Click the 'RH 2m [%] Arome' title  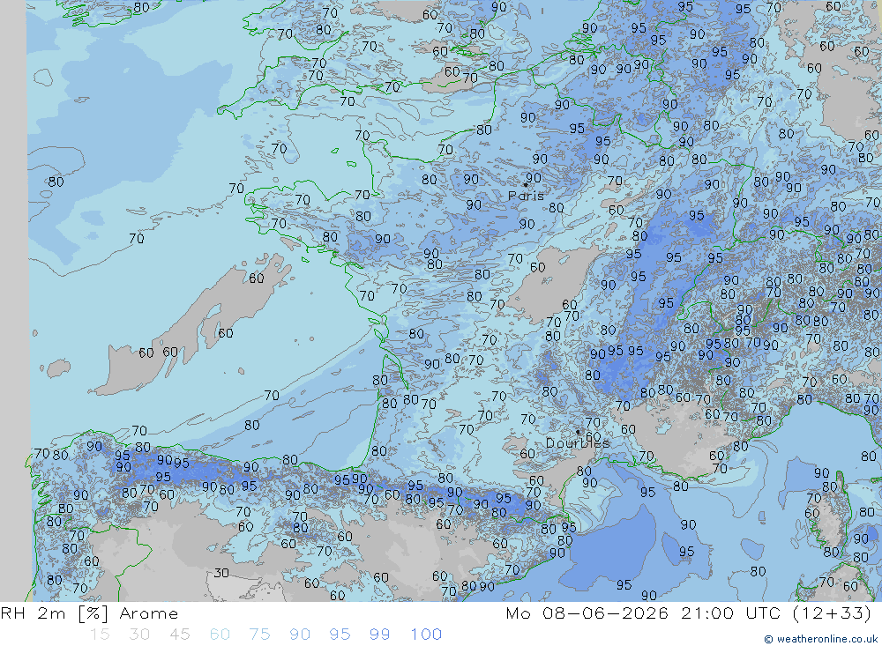tap(89, 613)
